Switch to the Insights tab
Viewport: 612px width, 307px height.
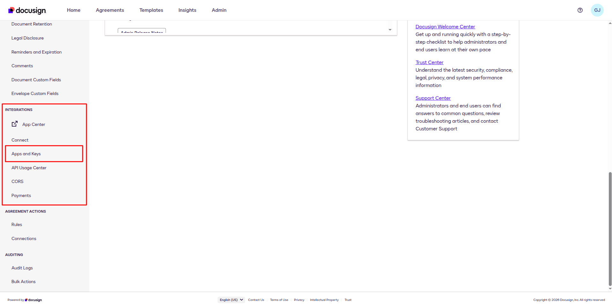click(x=187, y=10)
